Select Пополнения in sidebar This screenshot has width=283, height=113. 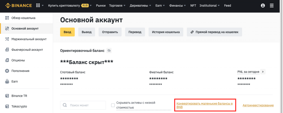(27, 71)
